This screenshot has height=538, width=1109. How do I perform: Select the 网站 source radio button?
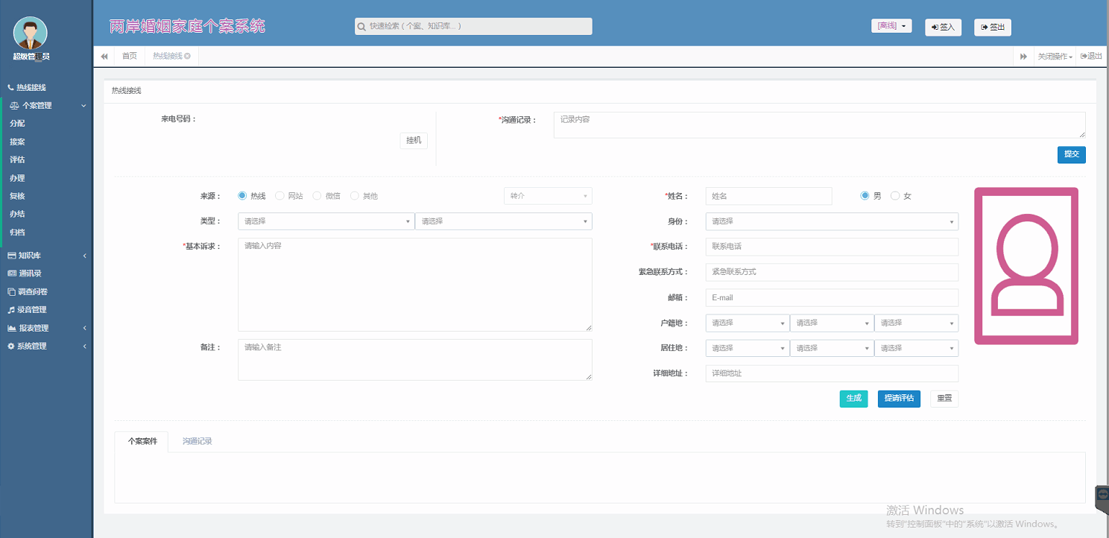280,196
